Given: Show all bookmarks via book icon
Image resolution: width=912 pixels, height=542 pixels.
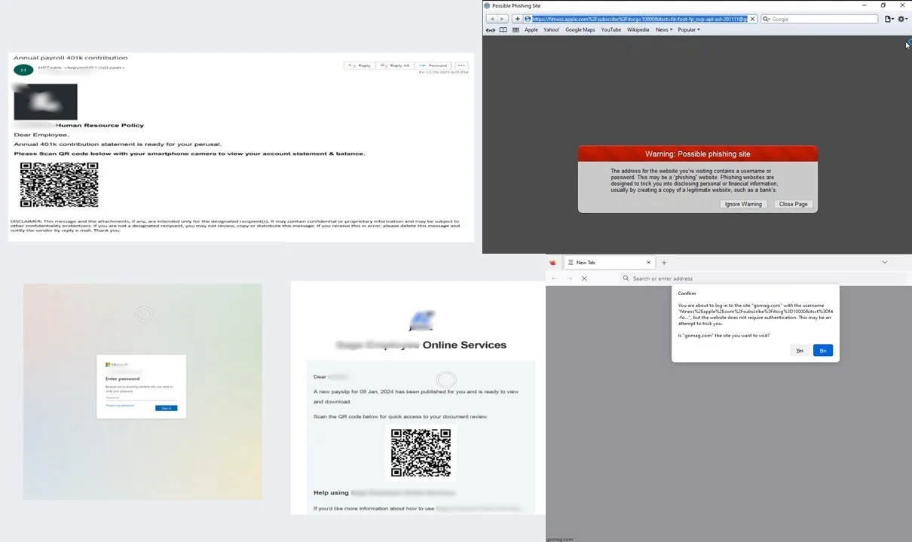Looking at the screenshot, I should coord(503,30).
